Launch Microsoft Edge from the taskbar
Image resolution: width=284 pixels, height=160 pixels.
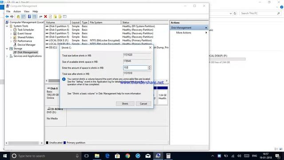click(x=107, y=156)
